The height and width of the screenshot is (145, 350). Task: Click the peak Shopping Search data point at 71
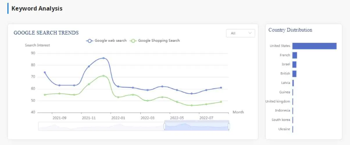(103, 76)
